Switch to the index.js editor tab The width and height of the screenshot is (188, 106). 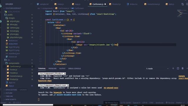pyautogui.click(x=59, y=4)
